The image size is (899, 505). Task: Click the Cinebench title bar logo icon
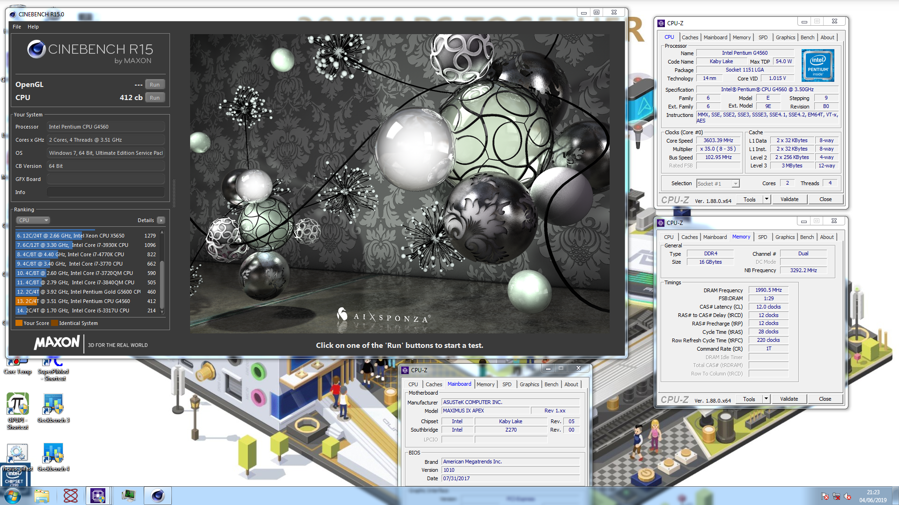pyautogui.click(x=13, y=14)
